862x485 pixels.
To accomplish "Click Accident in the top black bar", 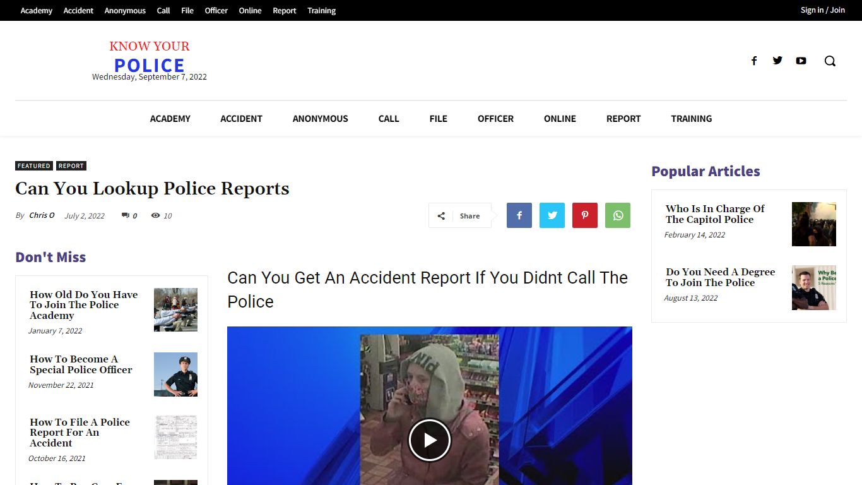I will pyautogui.click(x=78, y=11).
